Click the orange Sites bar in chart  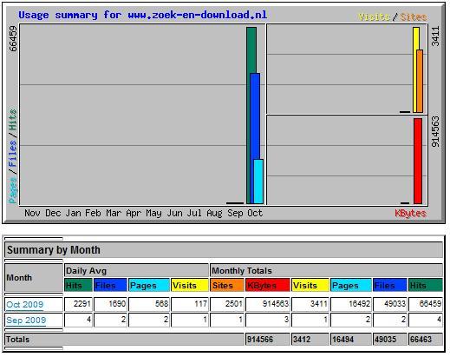[421, 81]
